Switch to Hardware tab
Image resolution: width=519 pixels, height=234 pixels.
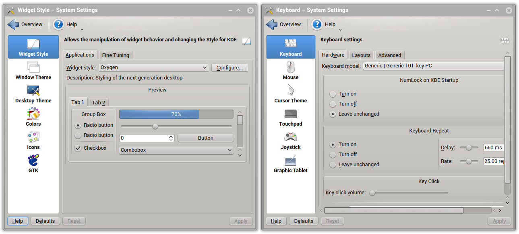(x=333, y=55)
